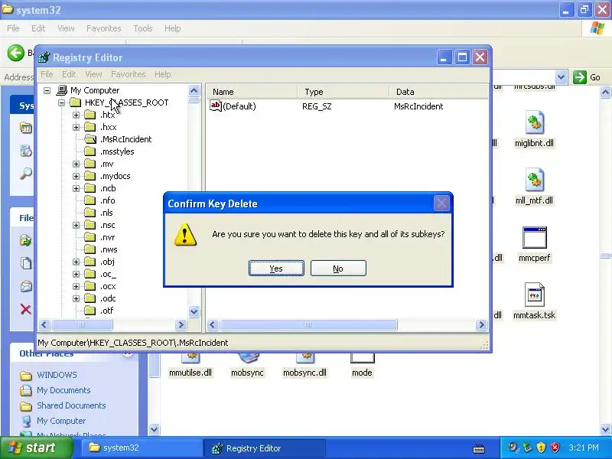The width and height of the screenshot is (612, 459).
Task: Click values pane scroll left arrow
Action: click(x=213, y=324)
